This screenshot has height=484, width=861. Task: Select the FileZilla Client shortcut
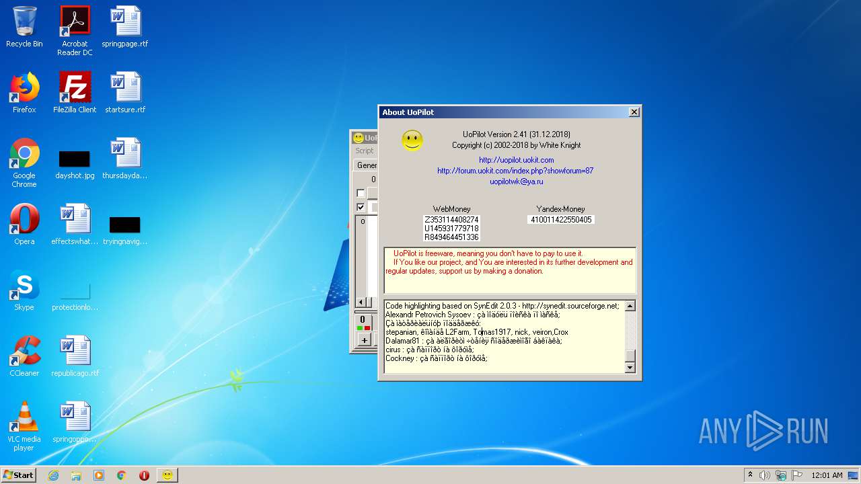75,93
